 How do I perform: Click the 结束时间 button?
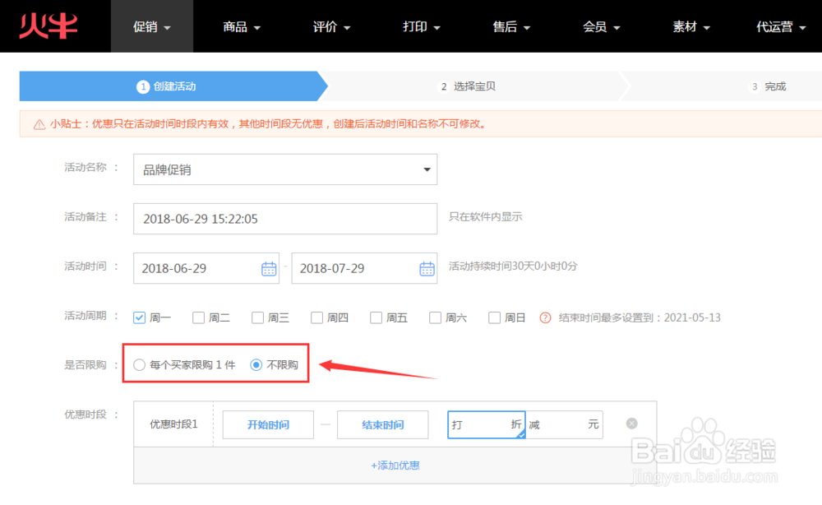coord(383,424)
